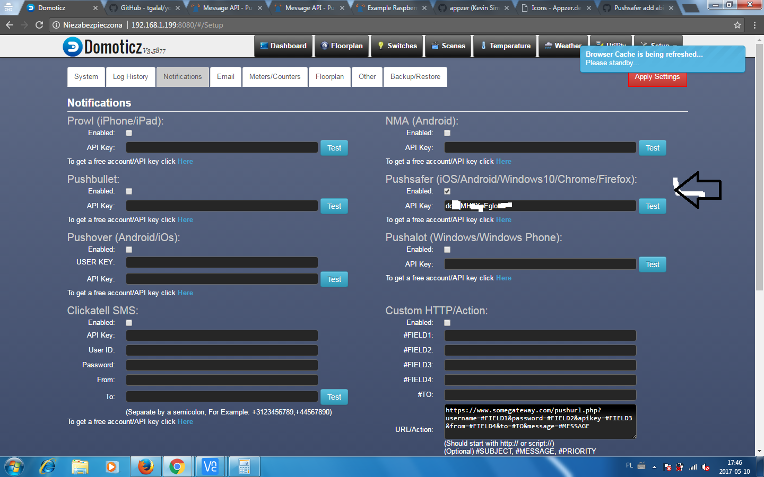764x477 pixels.
Task: Enable Custom HTTP/Action checkbox
Action: 447,323
